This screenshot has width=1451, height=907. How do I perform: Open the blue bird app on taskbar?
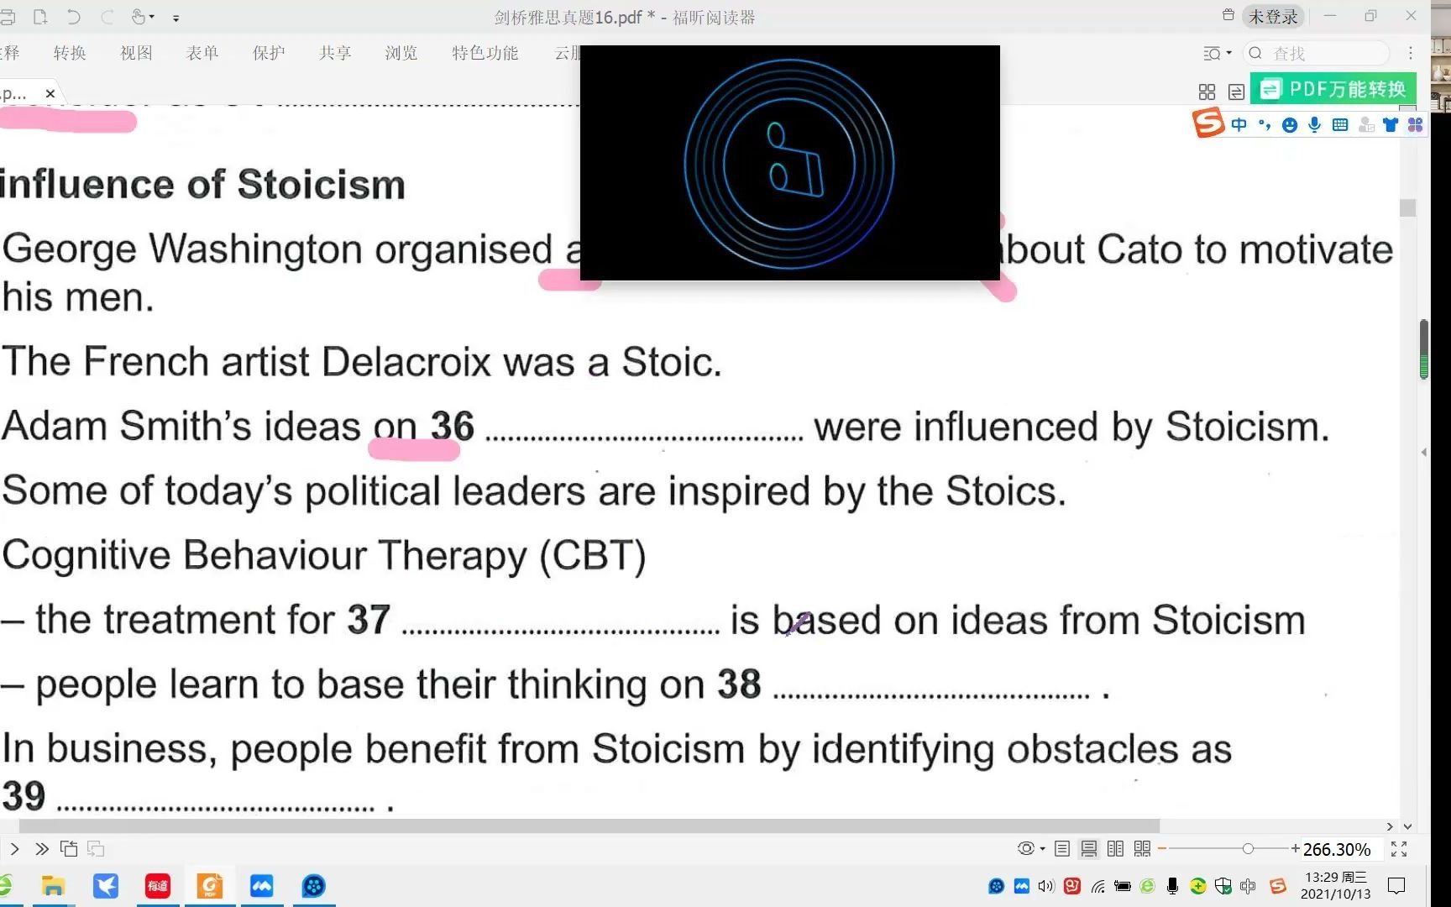(105, 886)
